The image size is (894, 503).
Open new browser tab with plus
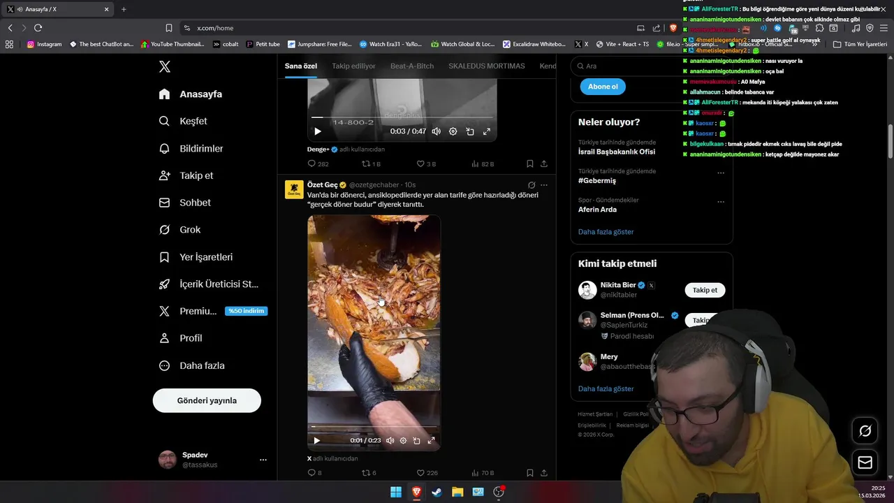[x=124, y=9]
